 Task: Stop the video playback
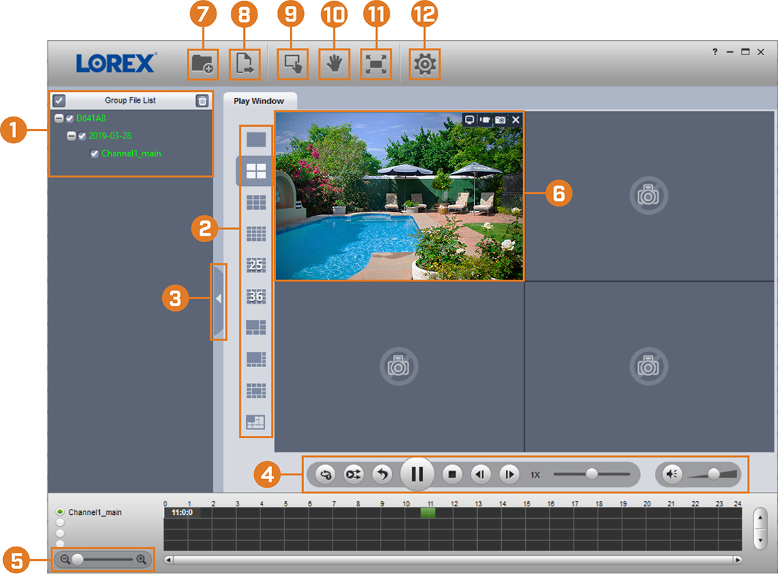[453, 475]
